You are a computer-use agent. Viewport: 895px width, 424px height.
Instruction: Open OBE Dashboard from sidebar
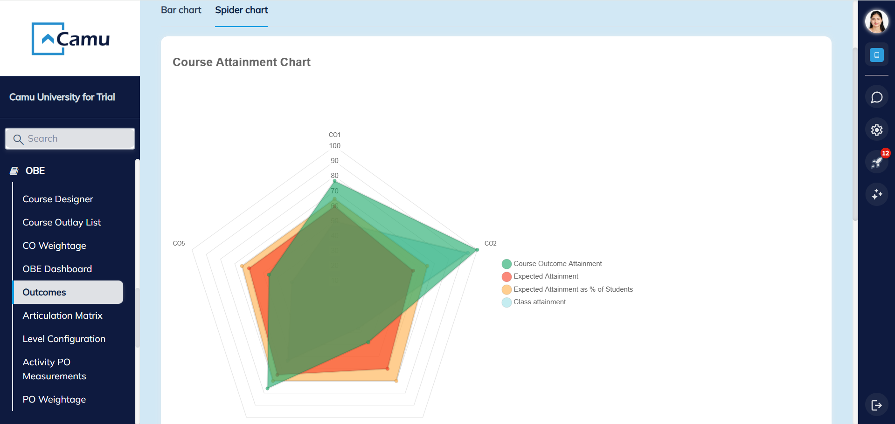[57, 269]
